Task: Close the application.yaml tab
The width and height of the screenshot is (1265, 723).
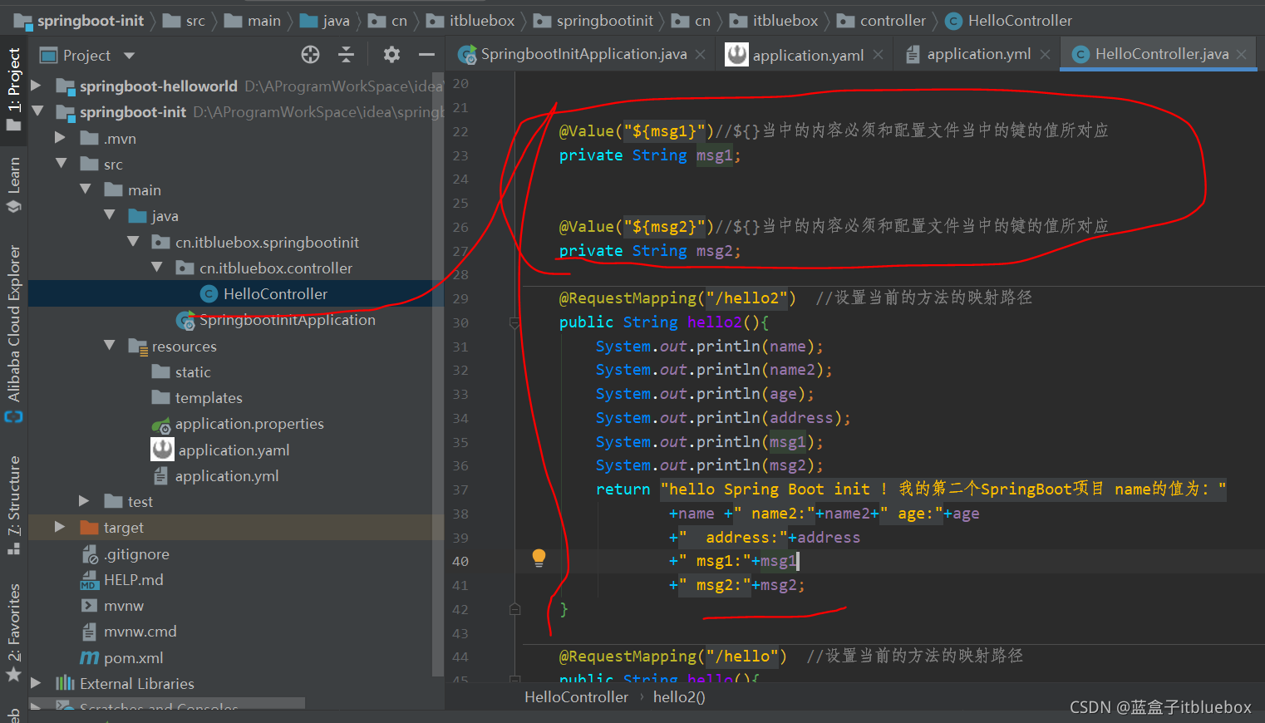Action: [x=878, y=55]
